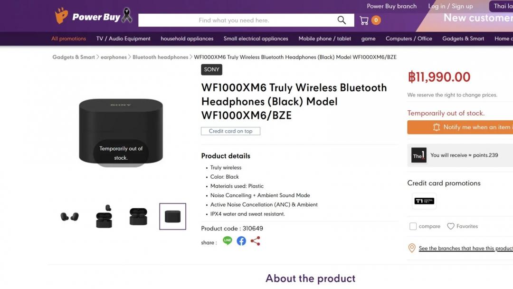The width and height of the screenshot is (513, 289).
Task: See the branches that have this product
Action: point(465,248)
